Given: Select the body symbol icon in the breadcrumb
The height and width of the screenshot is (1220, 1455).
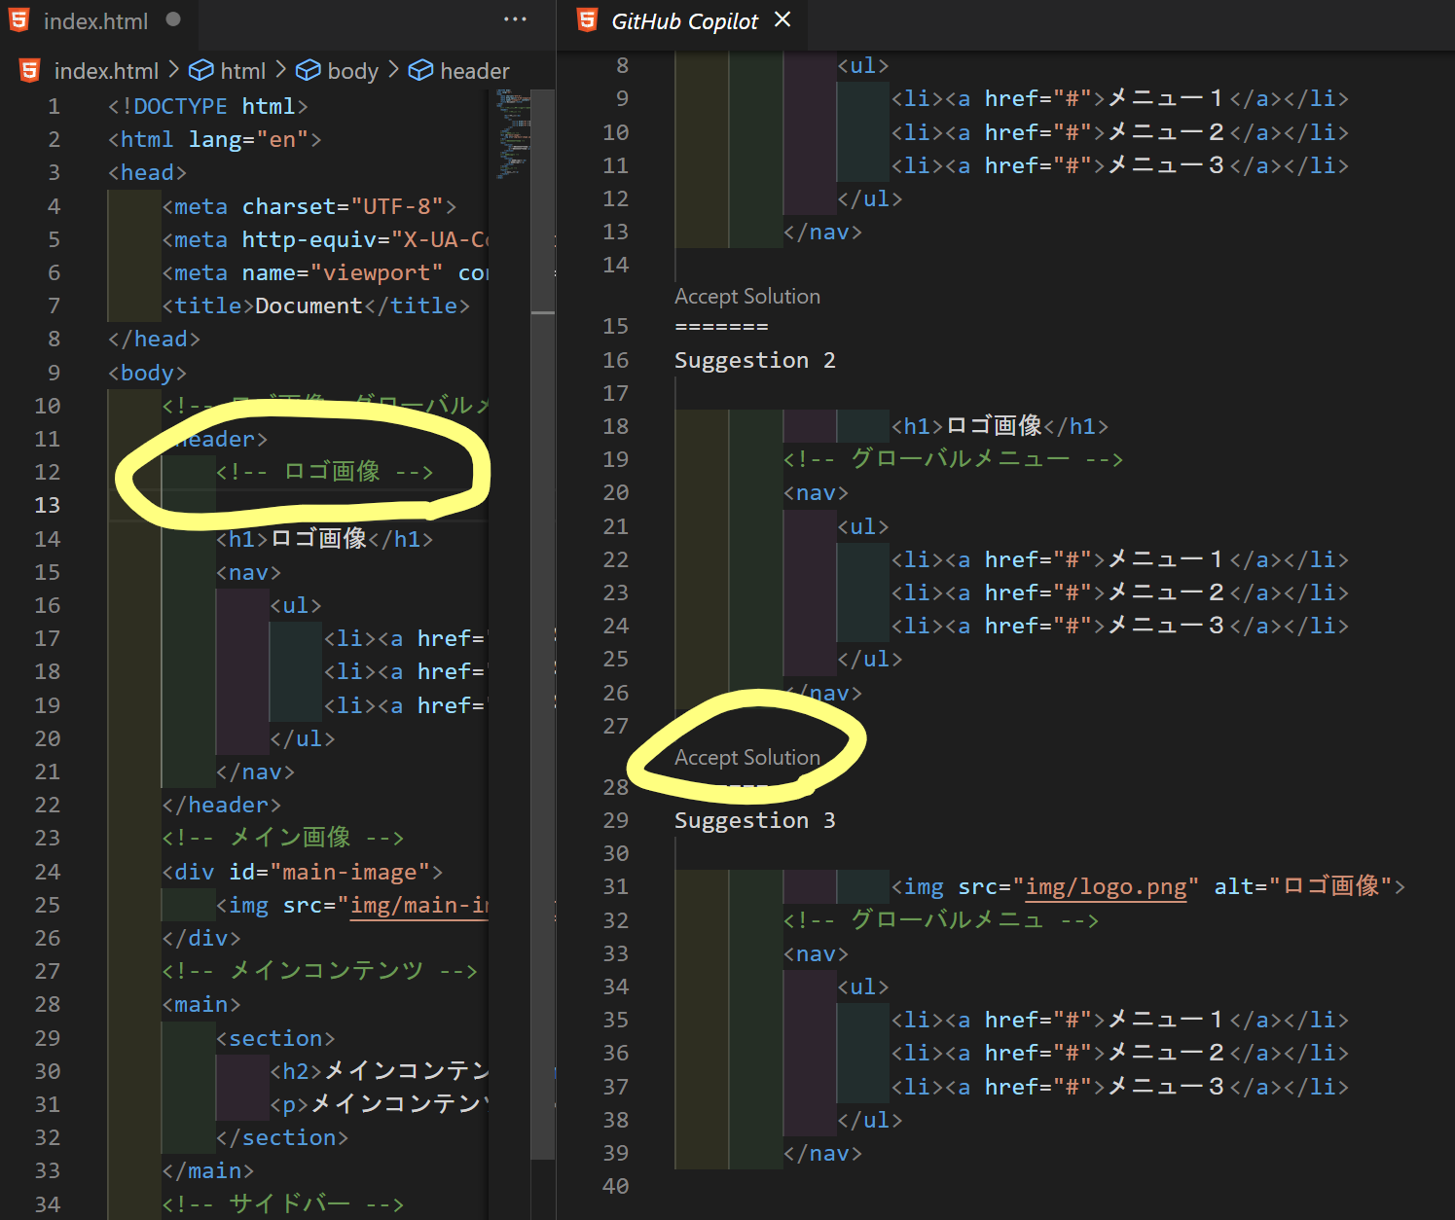Looking at the screenshot, I should click(x=309, y=69).
